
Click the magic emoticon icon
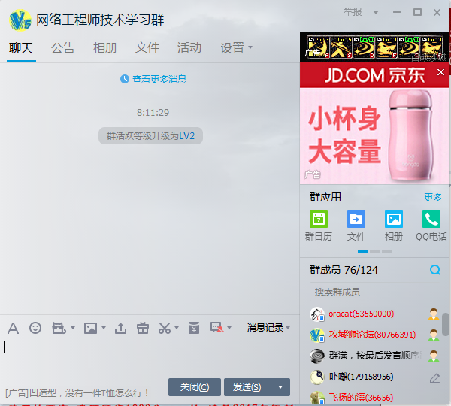[59, 328]
